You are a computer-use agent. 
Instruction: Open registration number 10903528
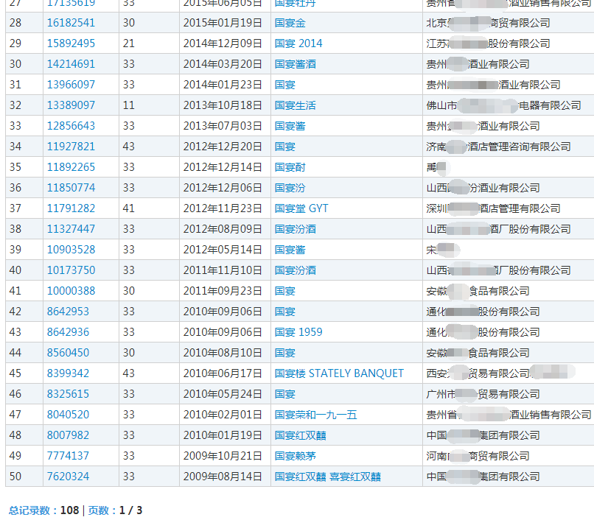pos(71,250)
